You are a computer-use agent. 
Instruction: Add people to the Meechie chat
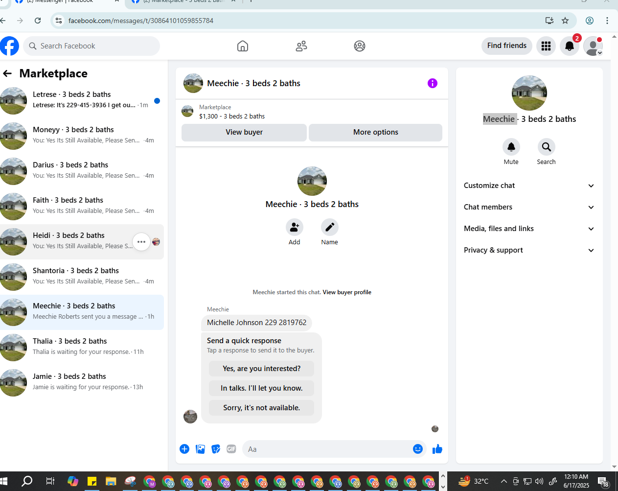pos(295,227)
